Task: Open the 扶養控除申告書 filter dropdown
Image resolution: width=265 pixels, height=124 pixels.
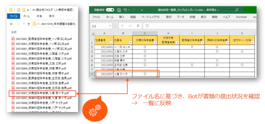Action: tap(155, 43)
